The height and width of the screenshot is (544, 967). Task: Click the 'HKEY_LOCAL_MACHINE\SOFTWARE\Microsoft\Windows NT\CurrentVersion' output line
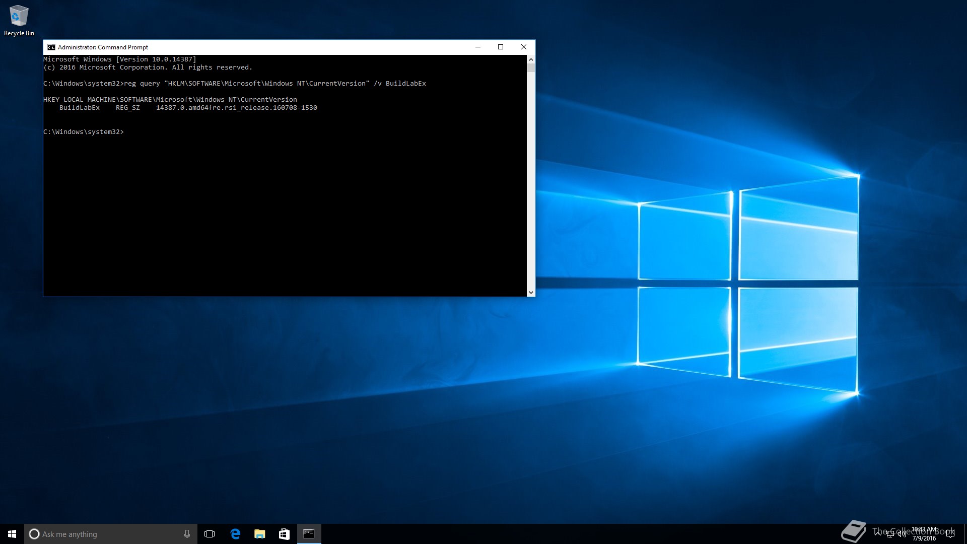[170, 100]
